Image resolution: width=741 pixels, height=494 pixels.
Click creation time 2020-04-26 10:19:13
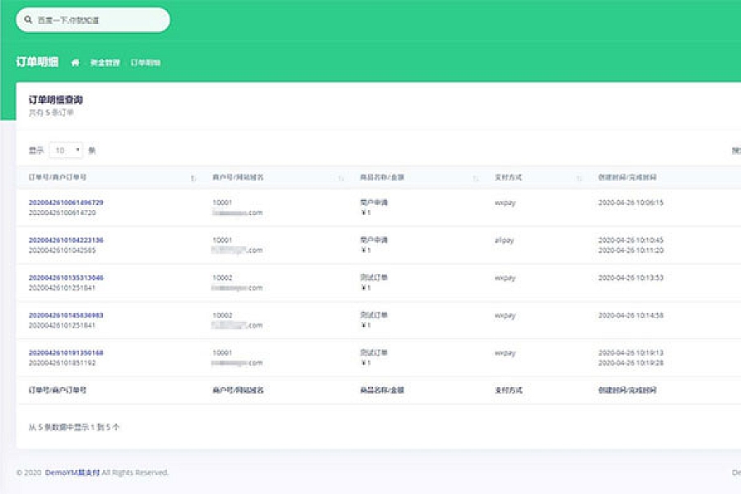pos(631,352)
